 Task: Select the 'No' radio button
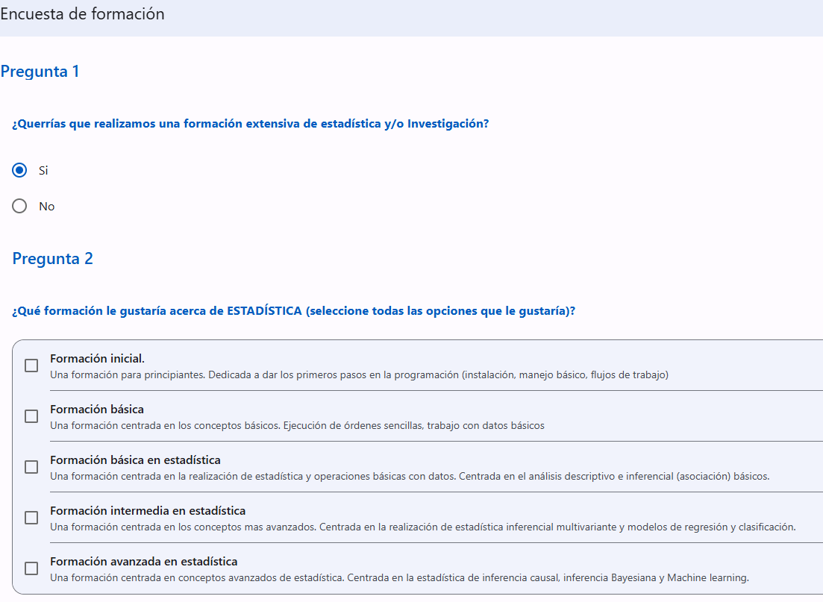pos(19,206)
